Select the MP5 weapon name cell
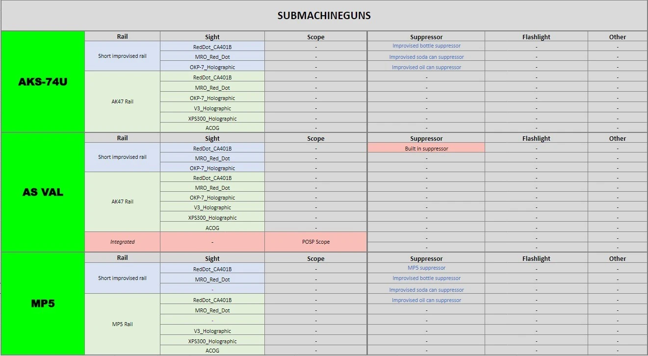 coord(43,304)
